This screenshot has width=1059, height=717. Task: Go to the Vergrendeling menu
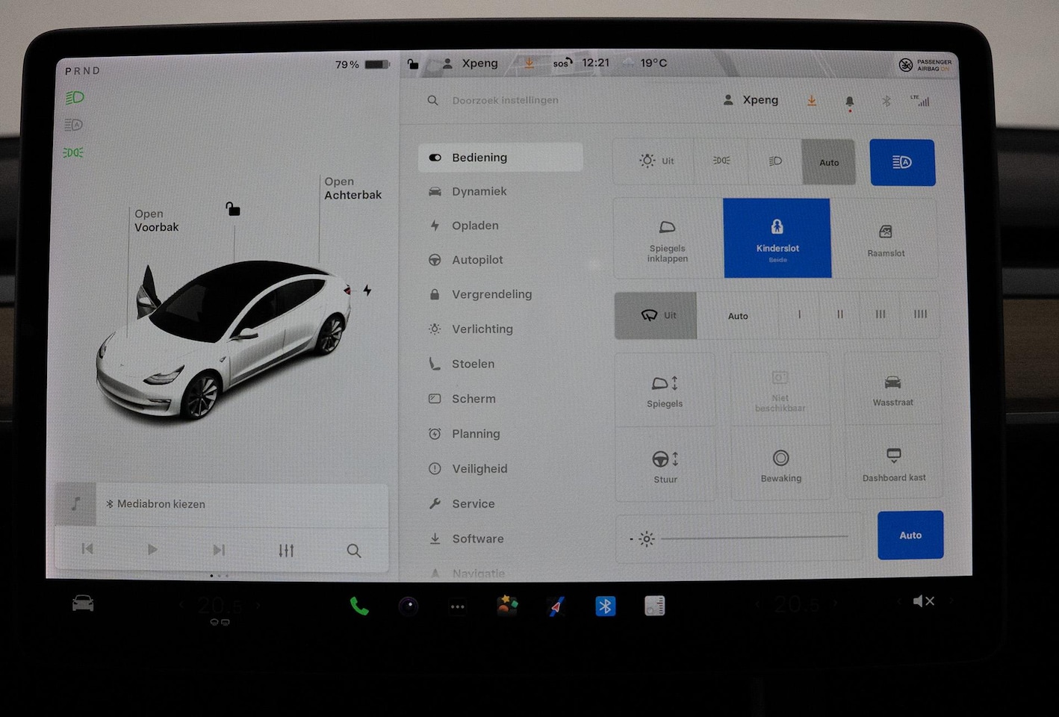click(x=491, y=294)
